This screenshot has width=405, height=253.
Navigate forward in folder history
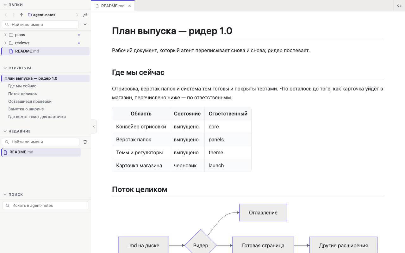click(14, 15)
